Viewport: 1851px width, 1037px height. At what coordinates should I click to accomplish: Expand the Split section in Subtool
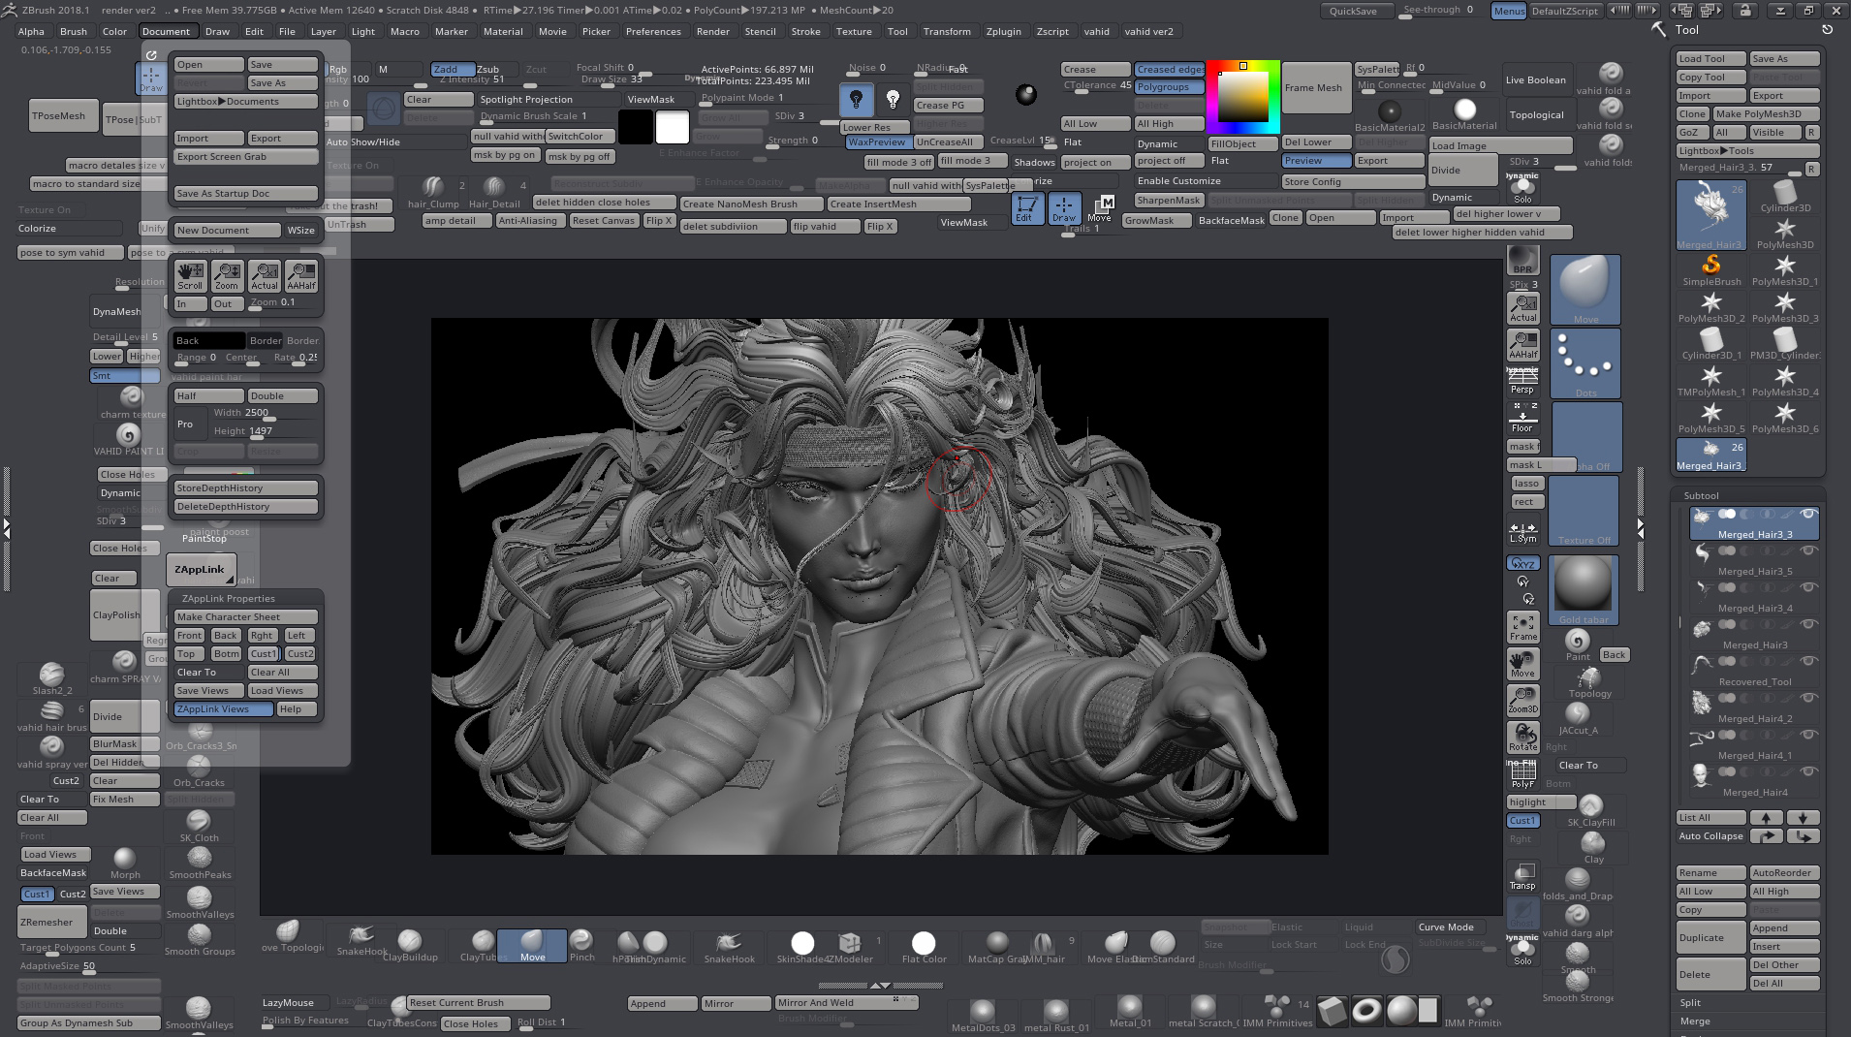pos(1690,1003)
